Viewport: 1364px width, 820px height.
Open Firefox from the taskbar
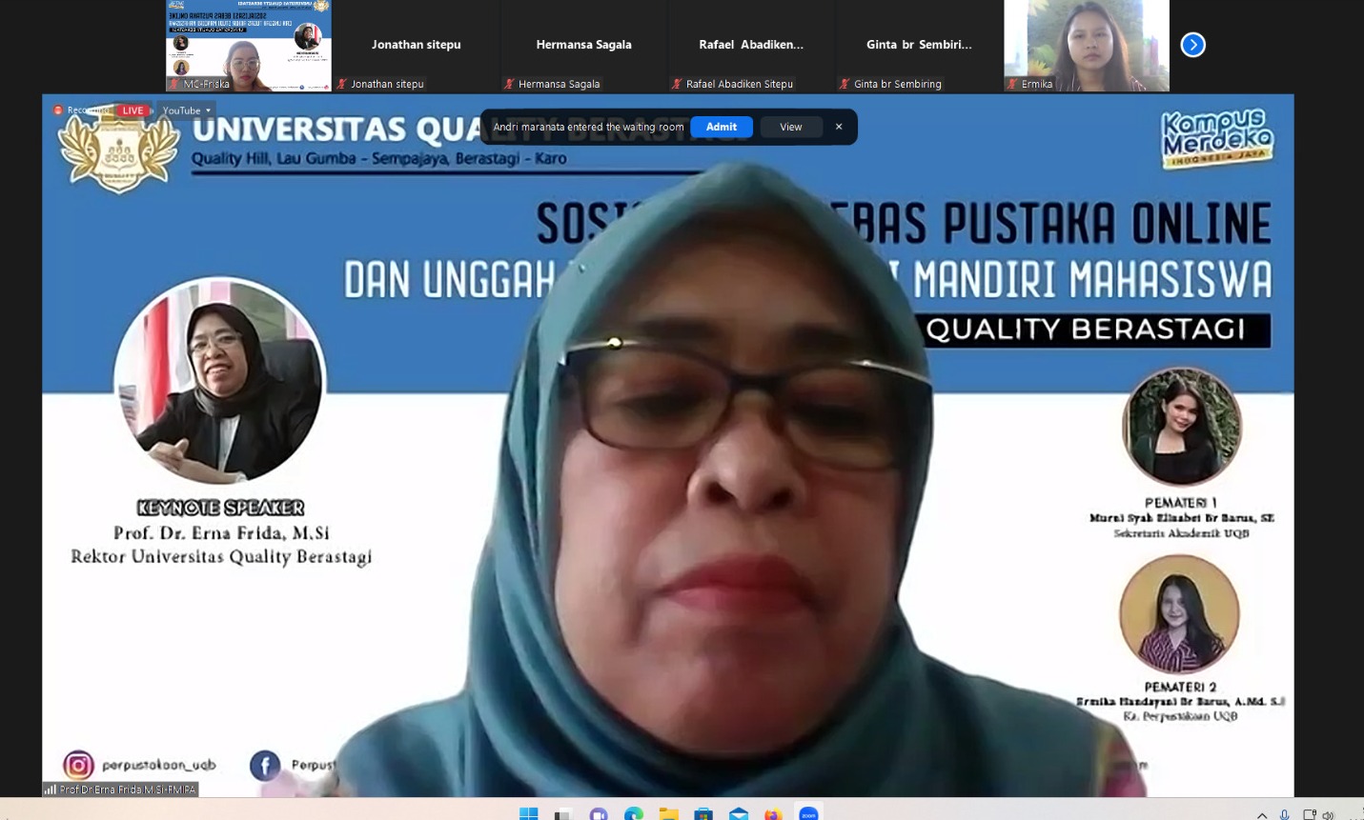[773, 814]
